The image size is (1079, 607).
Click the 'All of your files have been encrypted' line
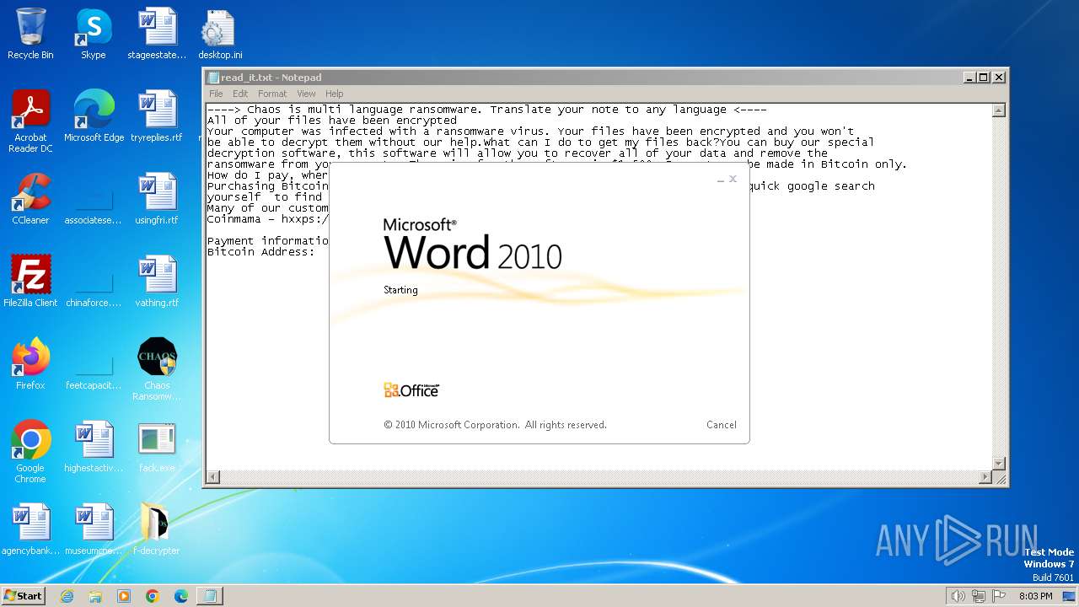(x=332, y=121)
